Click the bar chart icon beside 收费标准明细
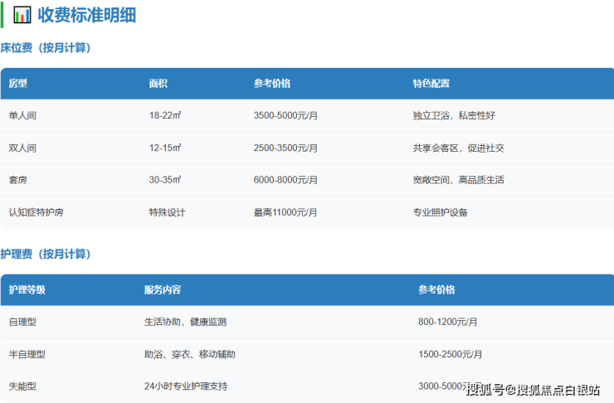Screen dimensions: 614x403 pos(22,15)
